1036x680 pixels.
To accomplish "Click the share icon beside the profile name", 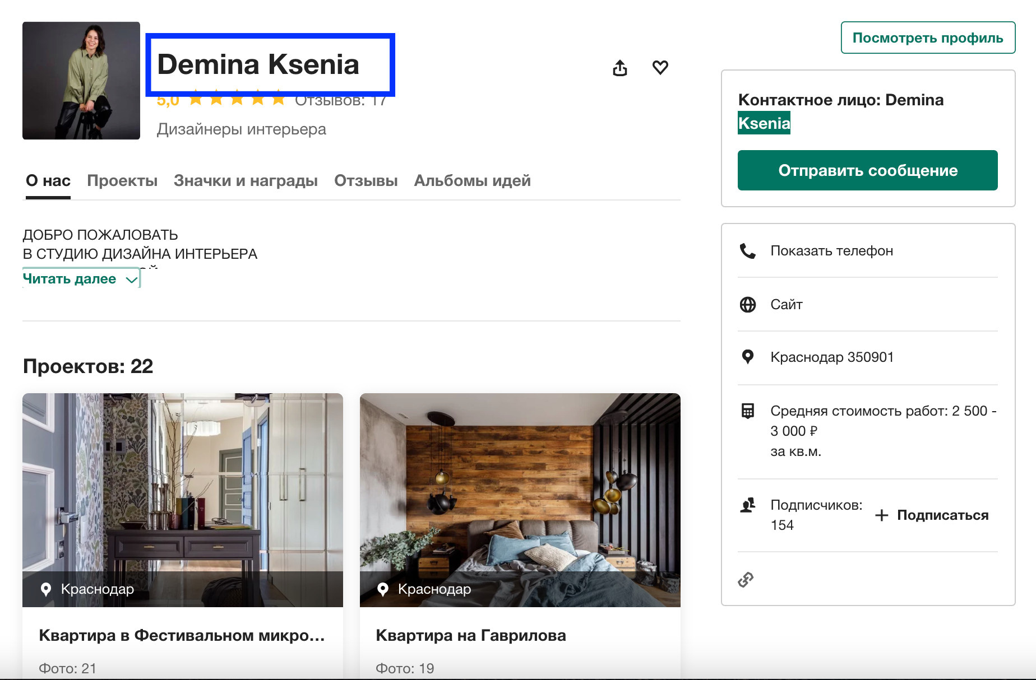I will (620, 67).
